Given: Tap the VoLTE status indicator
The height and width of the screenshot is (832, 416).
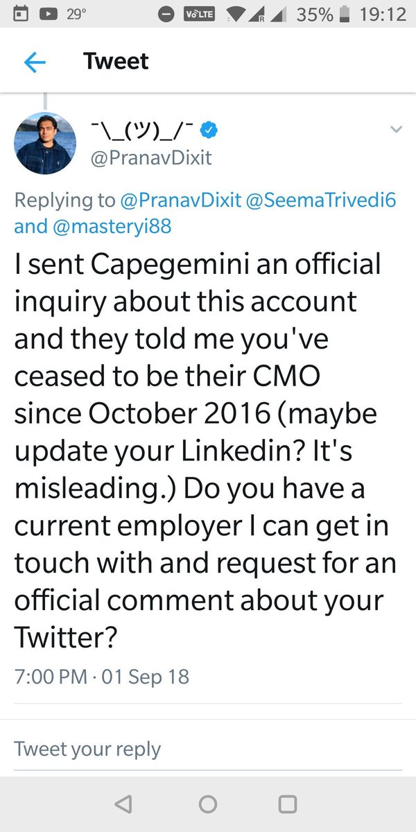Looking at the screenshot, I should tap(198, 14).
